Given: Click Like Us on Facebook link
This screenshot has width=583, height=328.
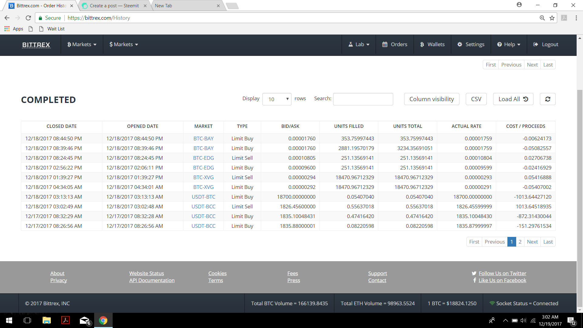Looking at the screenshot, I should (x=502, y=280).
